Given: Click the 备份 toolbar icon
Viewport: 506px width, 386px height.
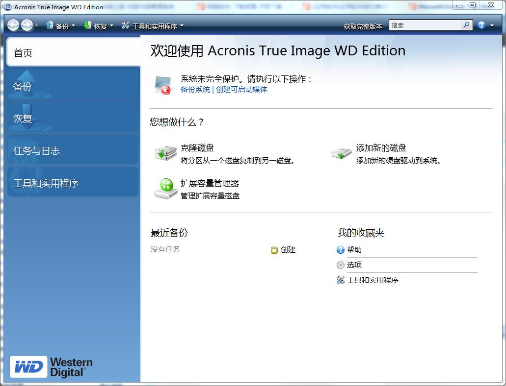Looking at the screenshot, I should [49, 25].
